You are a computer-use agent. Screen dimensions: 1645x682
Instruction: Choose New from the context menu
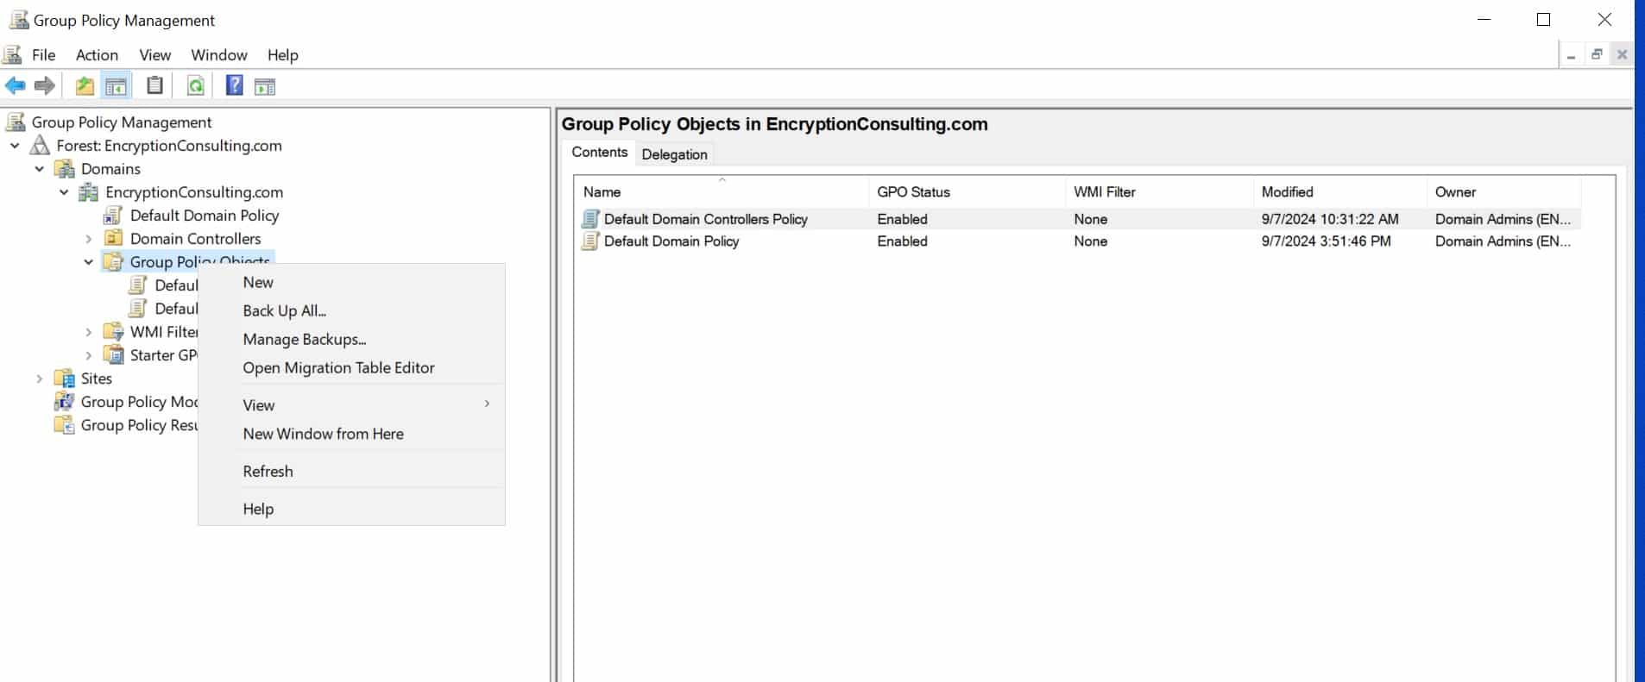pos(258,282)
